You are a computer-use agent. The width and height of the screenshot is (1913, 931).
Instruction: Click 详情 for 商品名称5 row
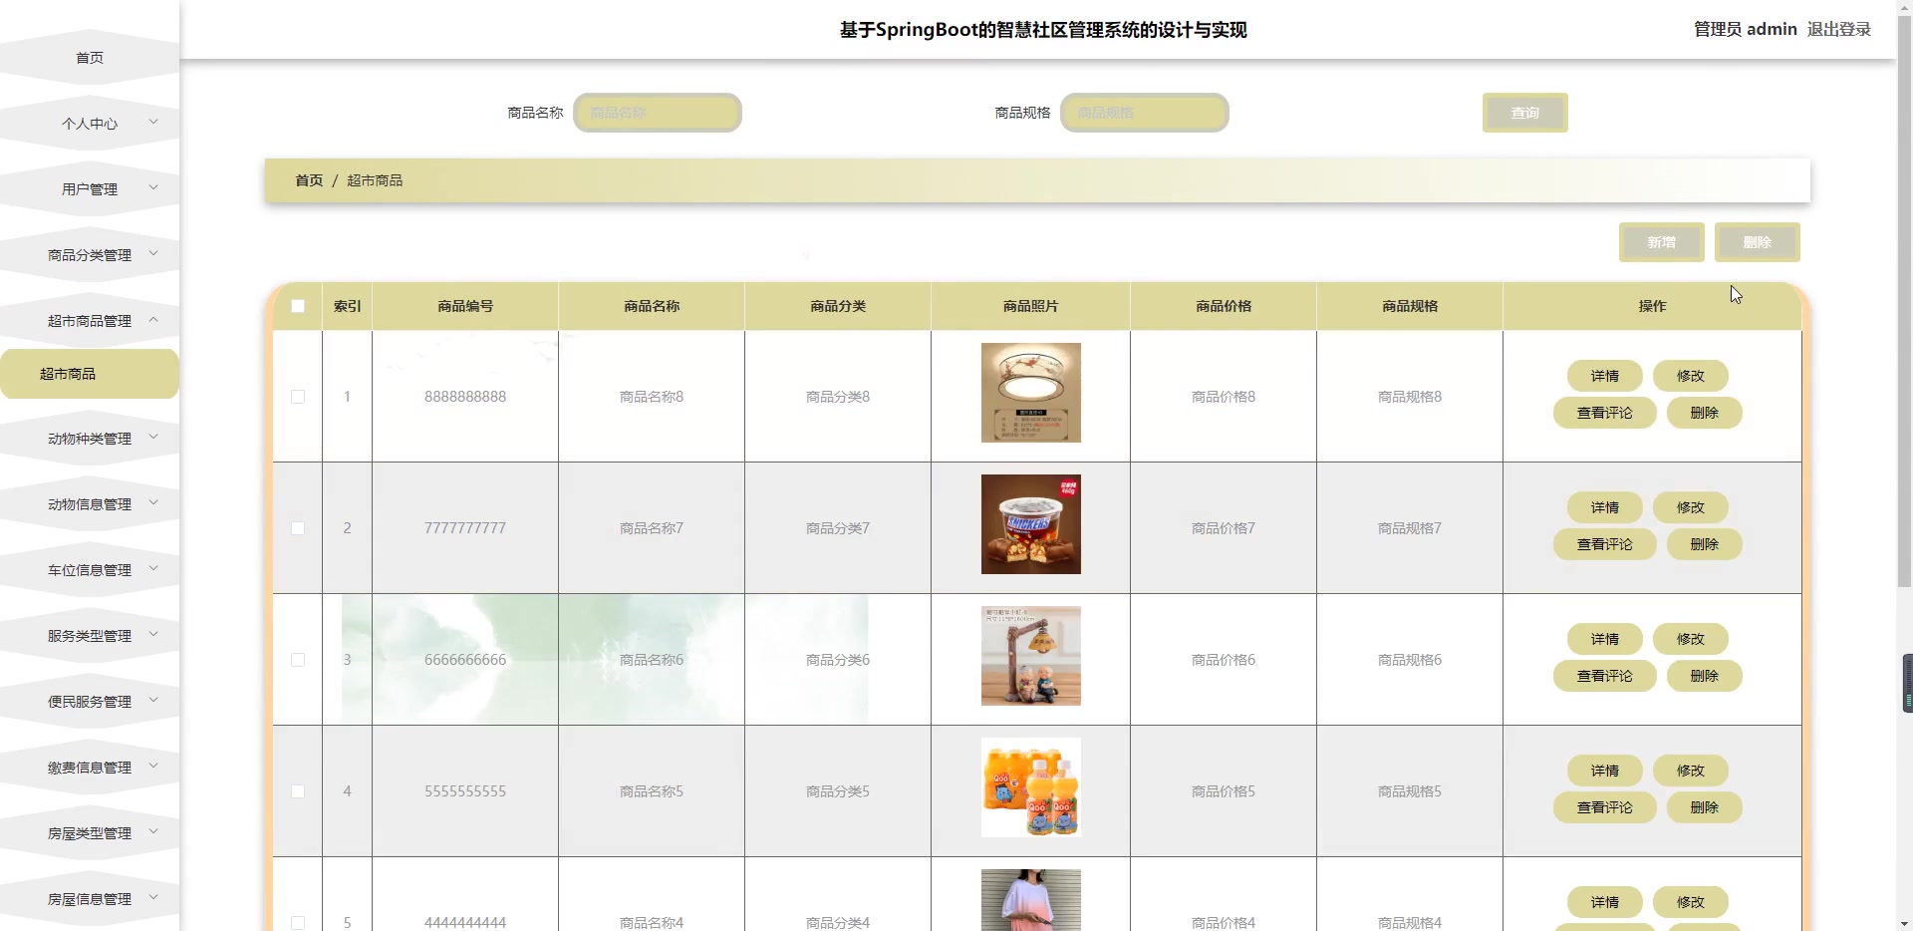click(x=1605, y=771)
